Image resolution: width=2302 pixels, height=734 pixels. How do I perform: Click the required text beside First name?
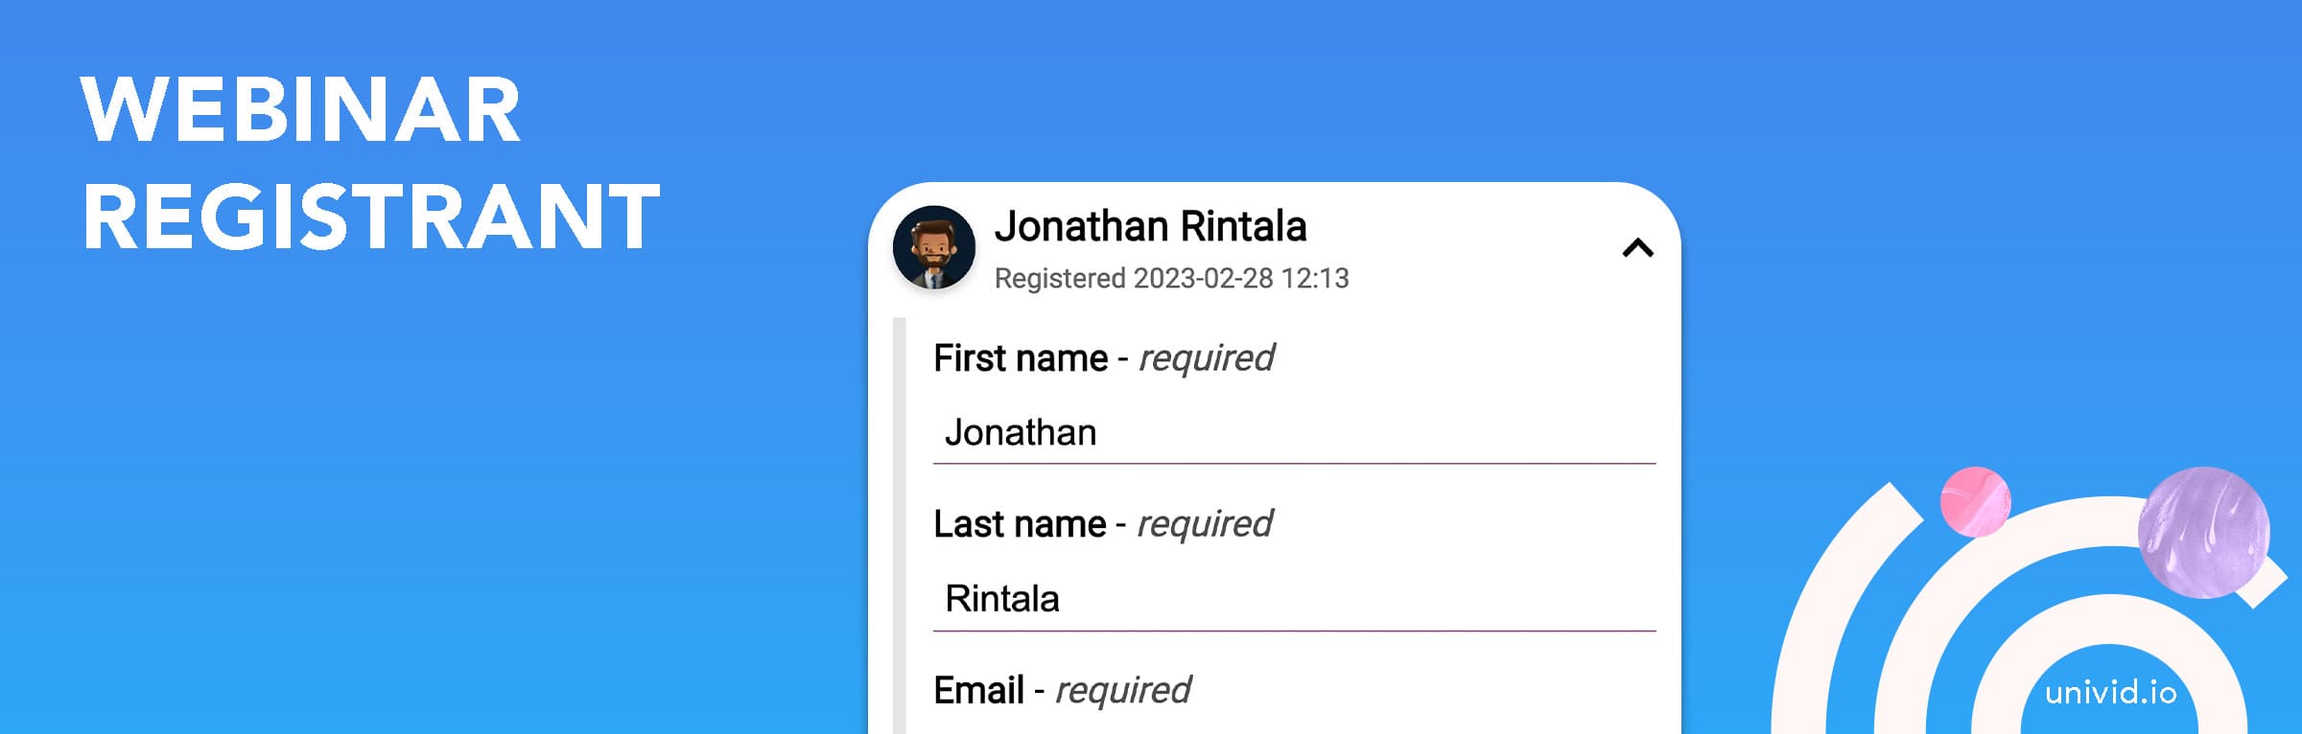click(1206, 358)
